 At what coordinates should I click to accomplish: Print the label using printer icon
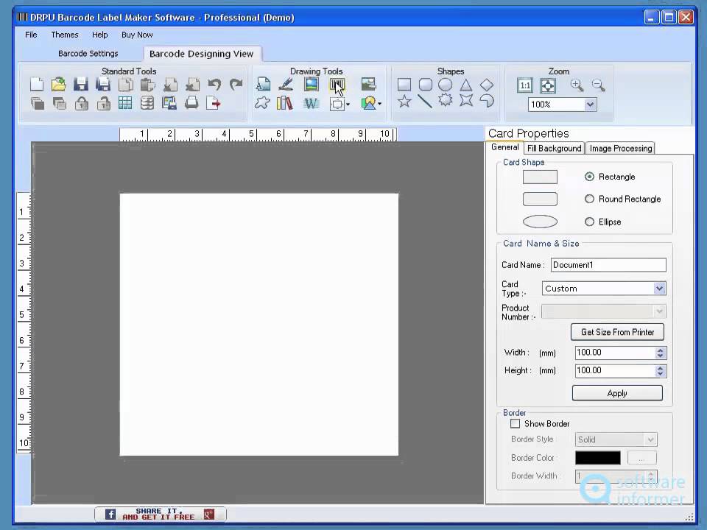[x=191, y=103]
